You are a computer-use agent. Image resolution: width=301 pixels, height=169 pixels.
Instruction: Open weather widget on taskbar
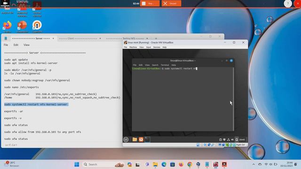tap(12, 164)
